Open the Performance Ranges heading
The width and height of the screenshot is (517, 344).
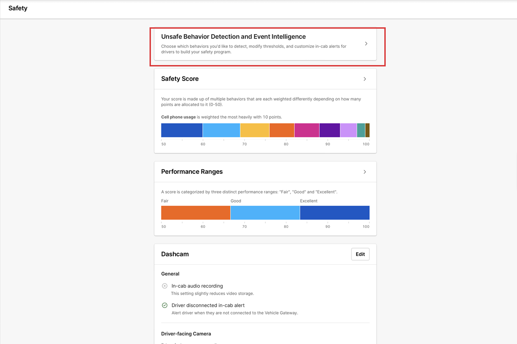(x=191, y=172)
